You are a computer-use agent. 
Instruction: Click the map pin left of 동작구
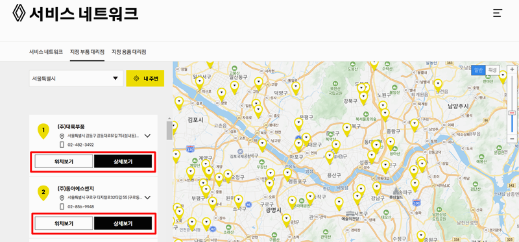coord(310,198)
